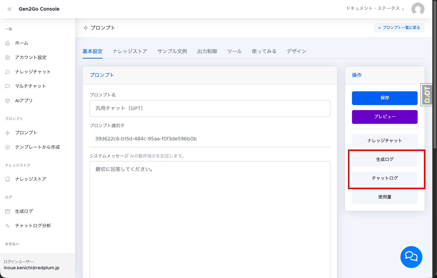The image size is (437, 278).
Task: Click the 使用量 button in 操作 panel
Action: pyautogui.click(x=384, y=197)
